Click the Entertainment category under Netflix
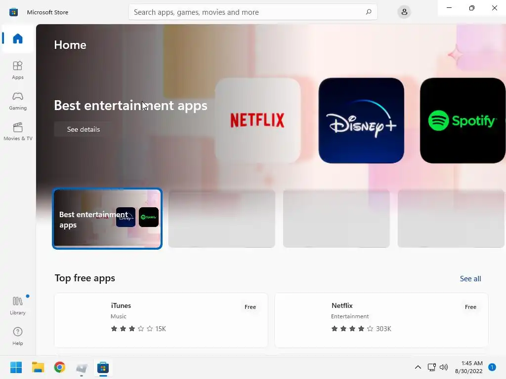506x379 pixels. 350,316
